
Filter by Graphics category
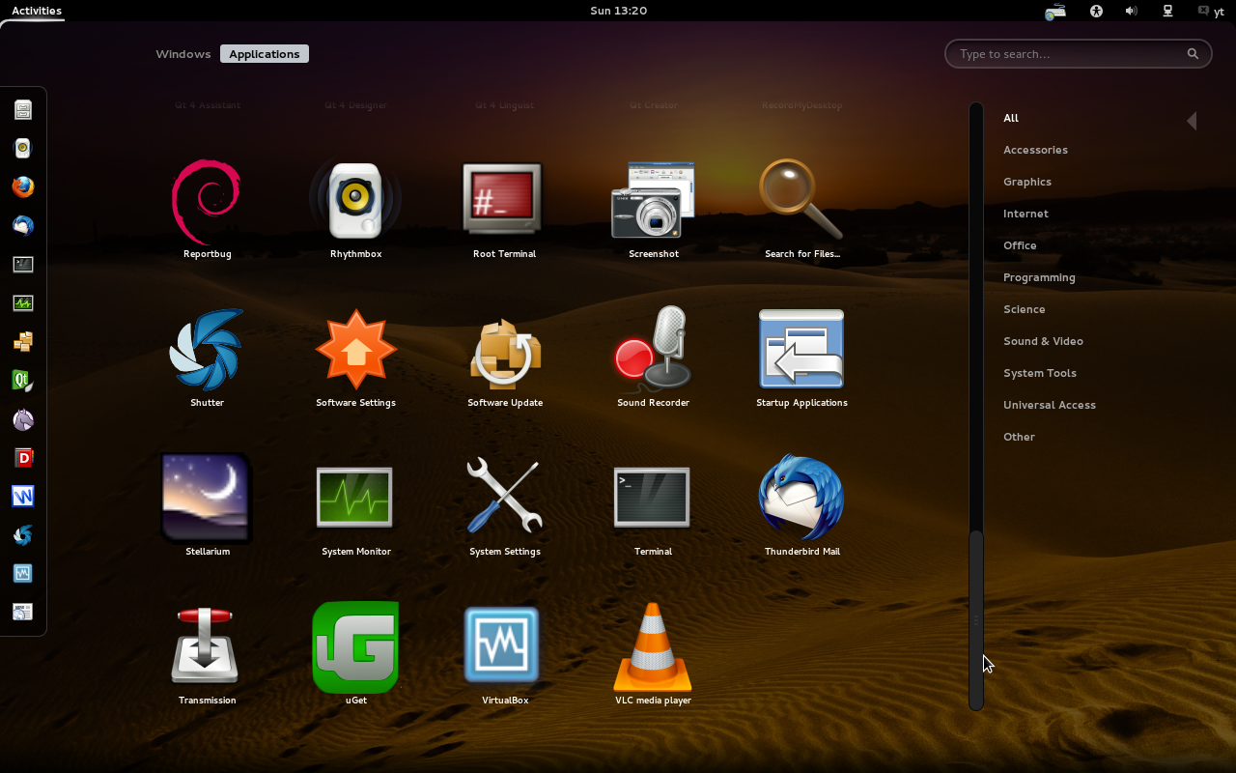[1027, 182]
